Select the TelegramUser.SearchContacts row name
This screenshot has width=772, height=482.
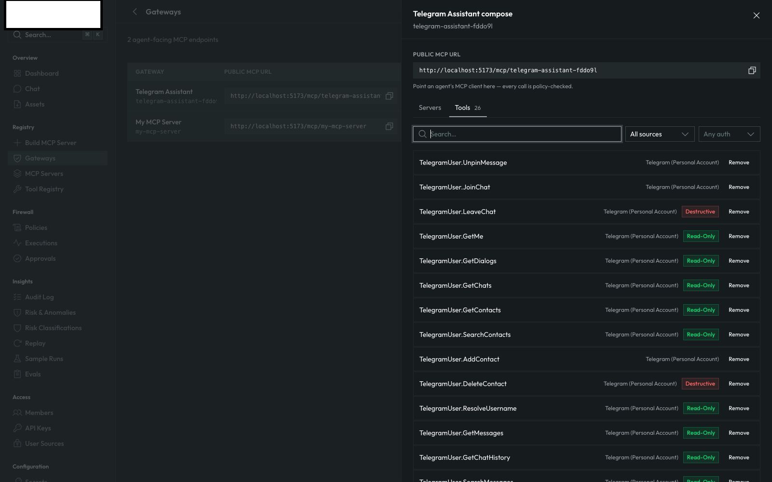465,335
